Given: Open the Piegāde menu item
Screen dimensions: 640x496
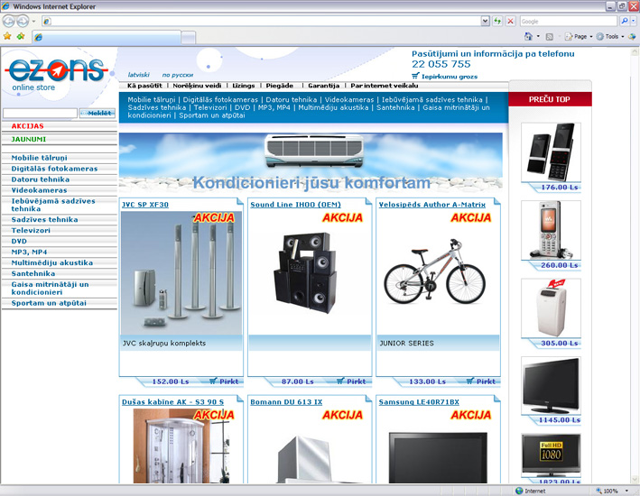Looking at the screenshot, I should (280, 86).
